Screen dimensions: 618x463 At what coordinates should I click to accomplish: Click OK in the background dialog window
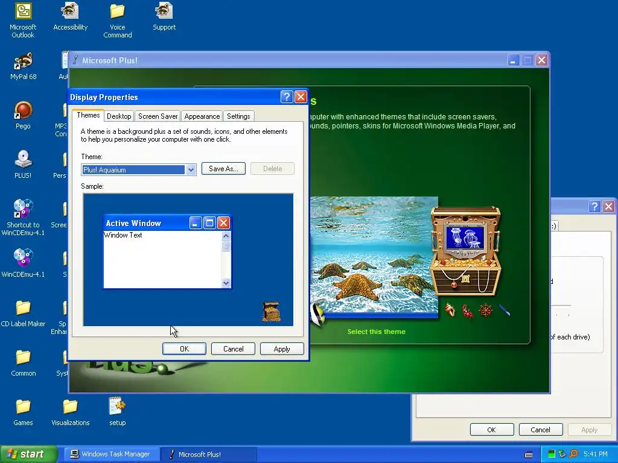(x=491, y=429)
